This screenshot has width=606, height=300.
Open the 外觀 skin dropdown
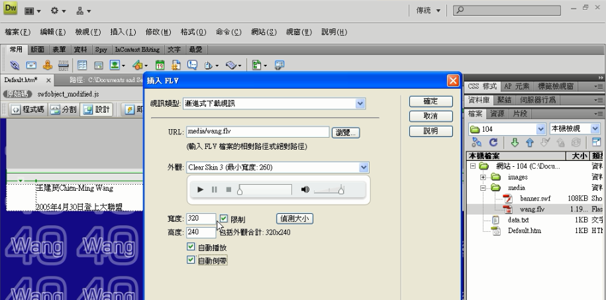click(x=364, y=168)
